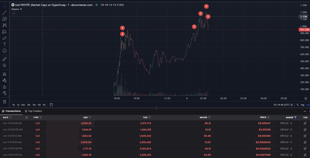This screenshot has width=310, height=158.
Task: Toggle stay in drawing mode
Action: pos(5,80)
